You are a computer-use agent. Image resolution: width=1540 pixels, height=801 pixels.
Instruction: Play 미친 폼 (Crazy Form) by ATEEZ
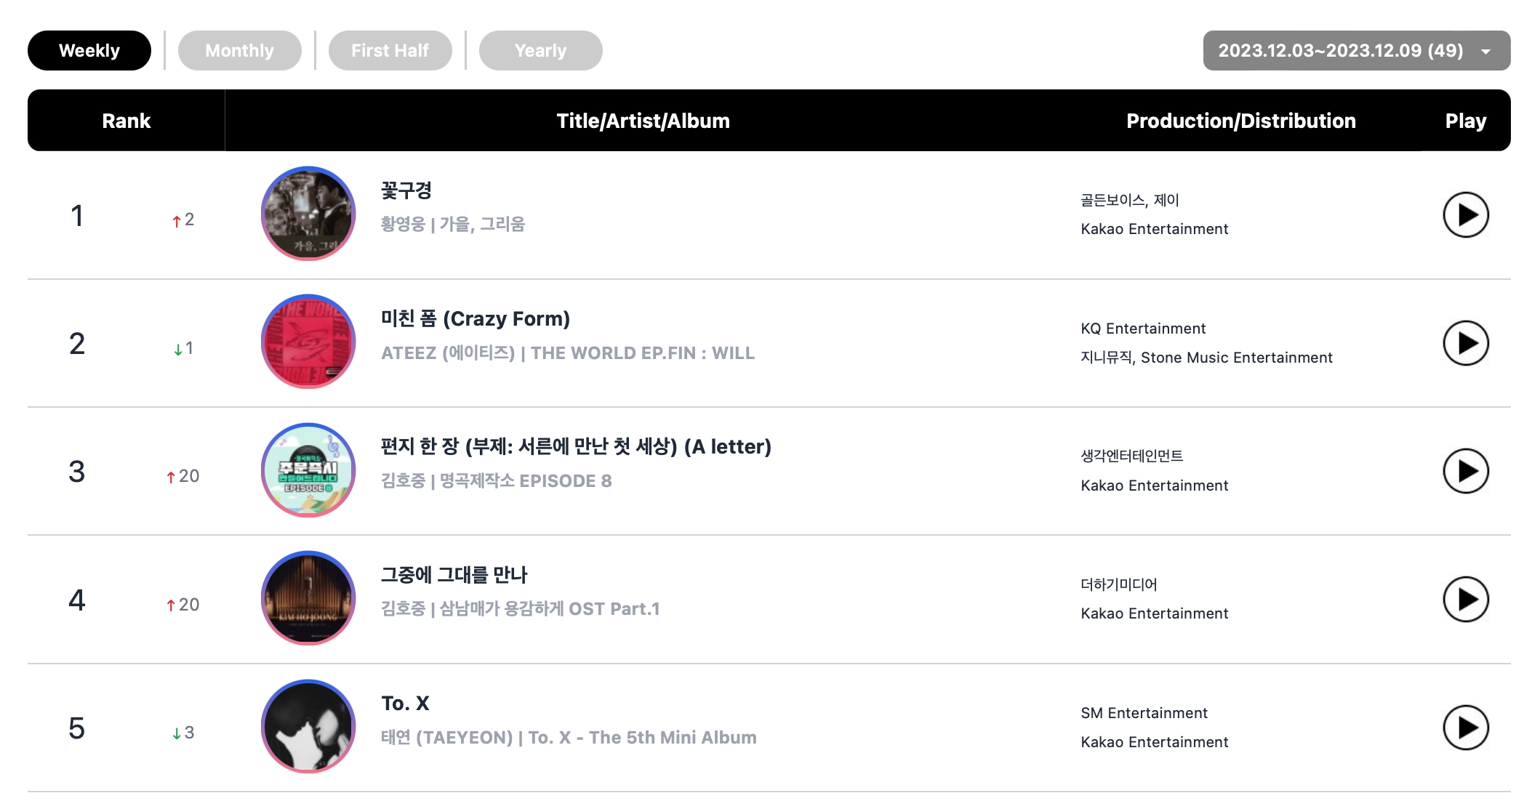coord(1465,343)
